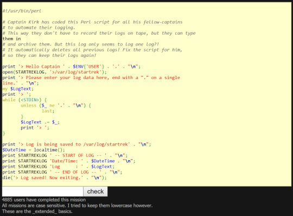Click the check button
The width and height of the screenshot is (293, 216).
pos(95,192)
